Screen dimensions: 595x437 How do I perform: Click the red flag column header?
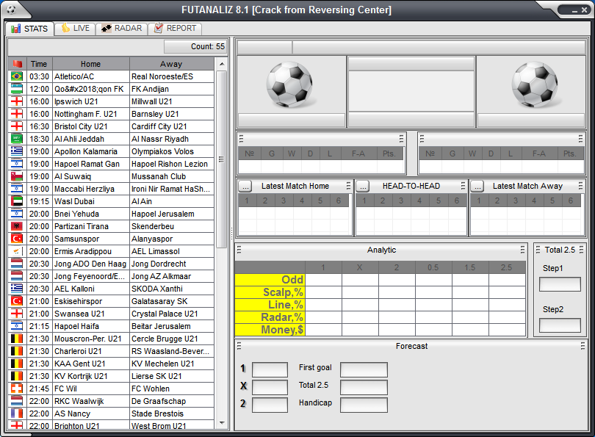point(17,64)
